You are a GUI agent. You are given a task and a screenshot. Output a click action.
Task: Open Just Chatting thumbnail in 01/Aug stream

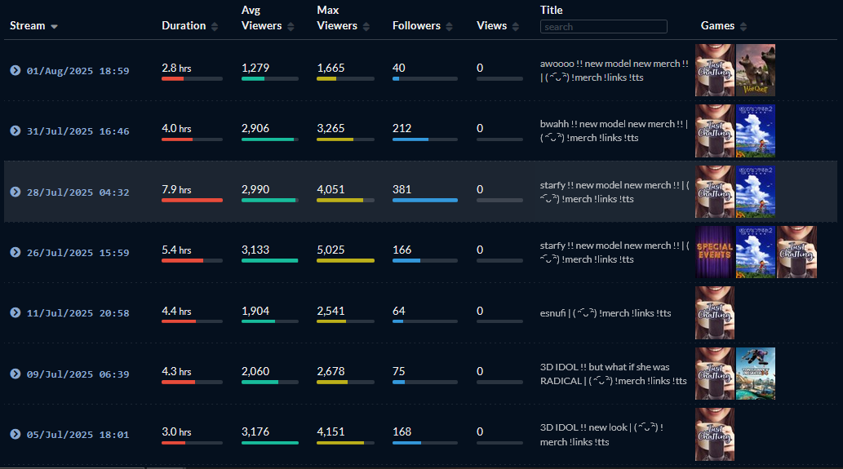(715, 70)
